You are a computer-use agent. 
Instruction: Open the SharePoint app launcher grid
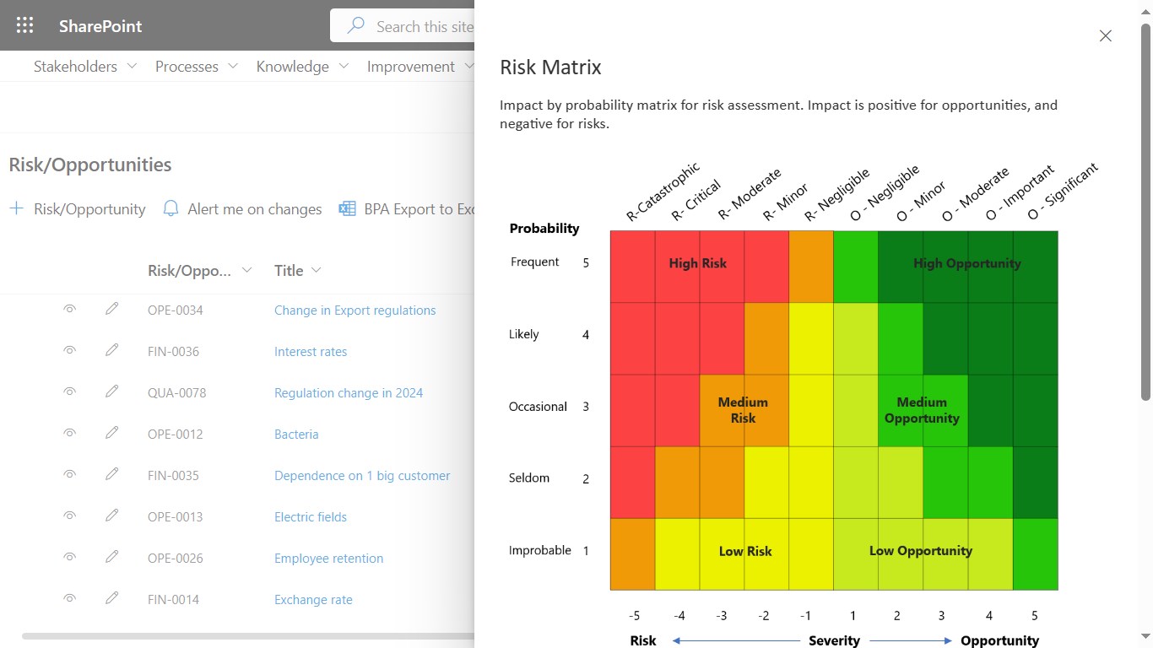pyautogui.click(x=25, y=25)
